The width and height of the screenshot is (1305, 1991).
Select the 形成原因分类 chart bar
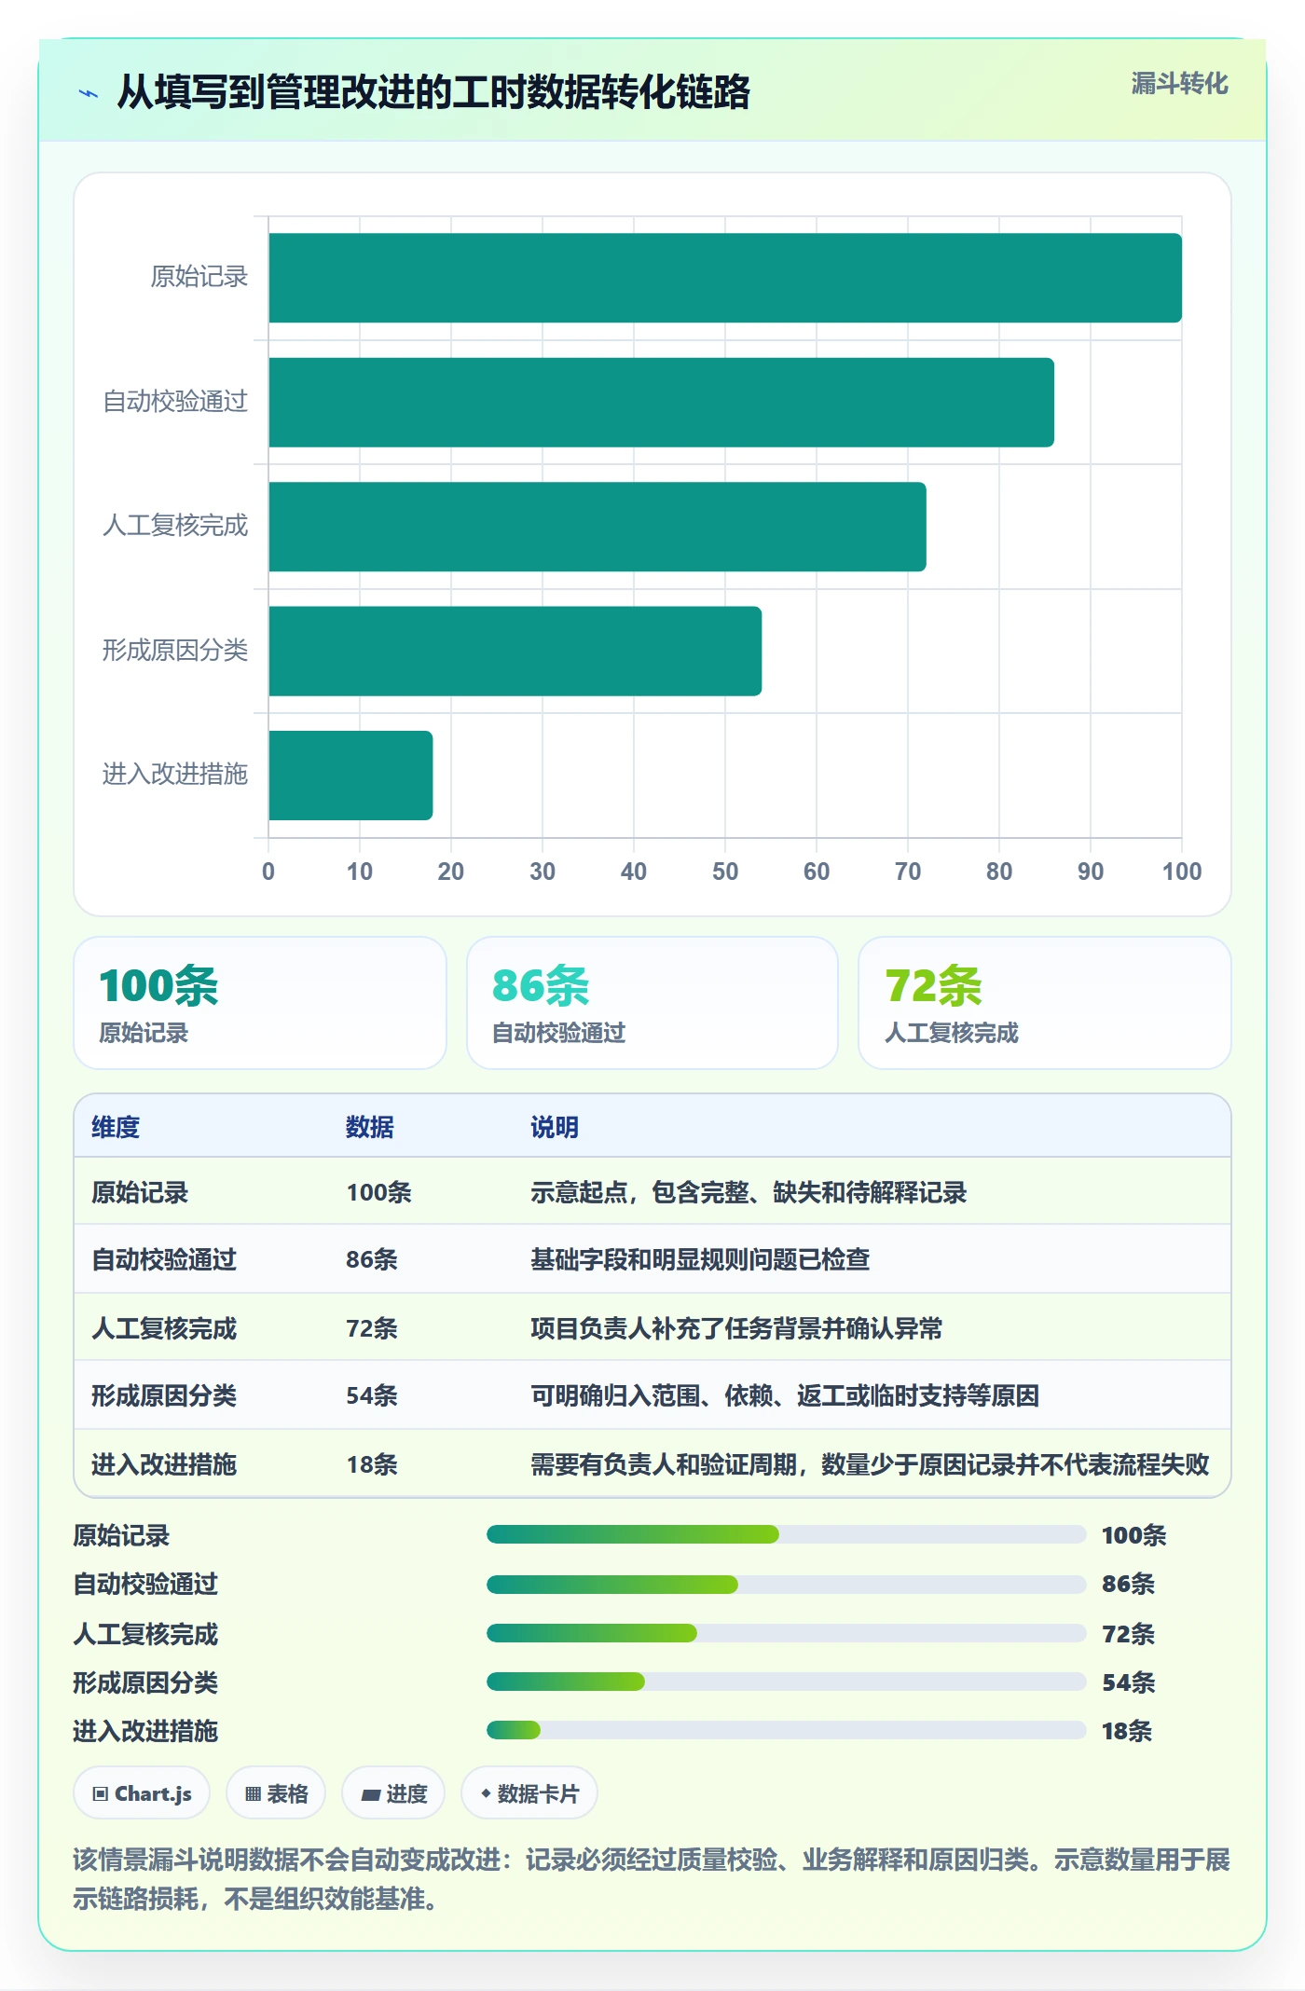pyautogui.click(x=515, y=651)
